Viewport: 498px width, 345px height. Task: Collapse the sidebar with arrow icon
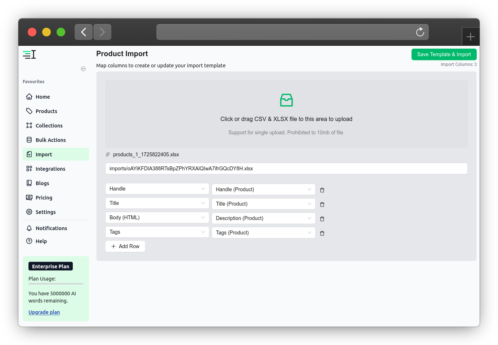click(x=83, y=69)
